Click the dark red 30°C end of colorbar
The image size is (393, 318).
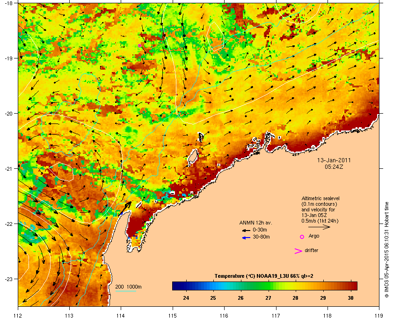point(354,286)
